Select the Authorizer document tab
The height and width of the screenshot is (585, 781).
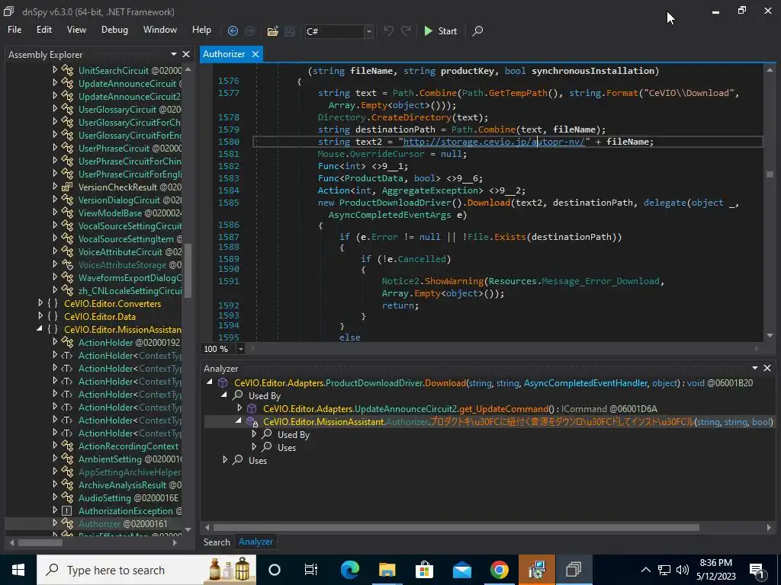point(224,54)
